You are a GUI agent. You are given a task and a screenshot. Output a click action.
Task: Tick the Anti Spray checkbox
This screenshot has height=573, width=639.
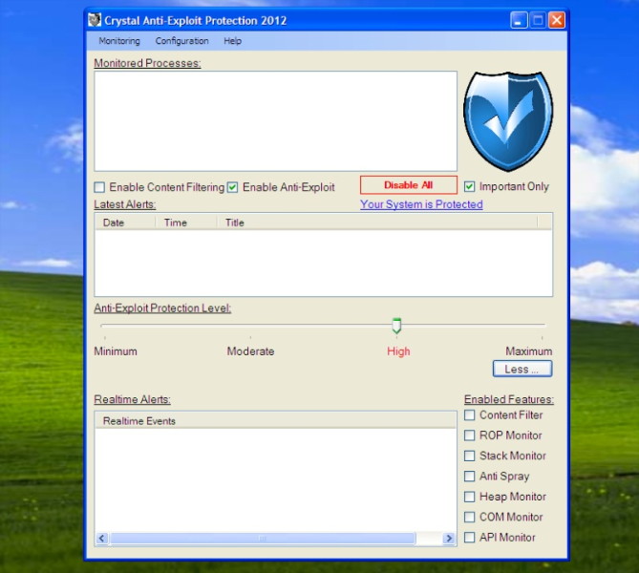(470, 476)
